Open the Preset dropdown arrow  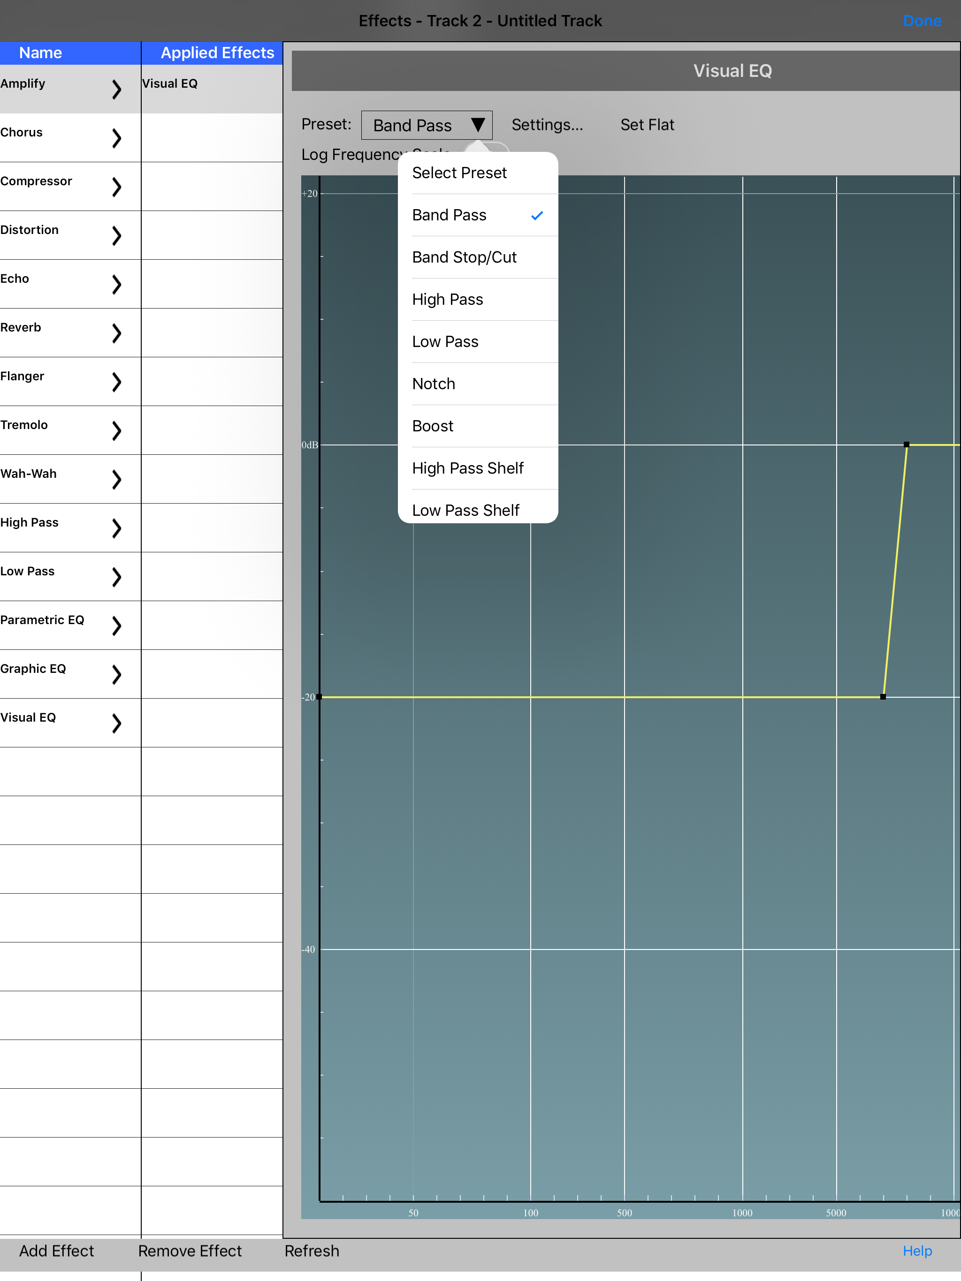478,125
